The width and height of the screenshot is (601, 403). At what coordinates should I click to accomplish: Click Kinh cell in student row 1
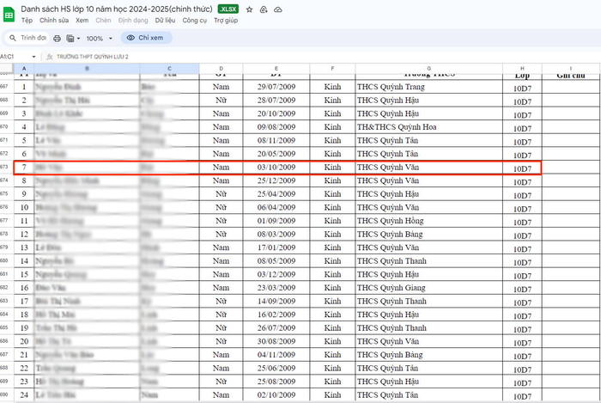(332, 87)
